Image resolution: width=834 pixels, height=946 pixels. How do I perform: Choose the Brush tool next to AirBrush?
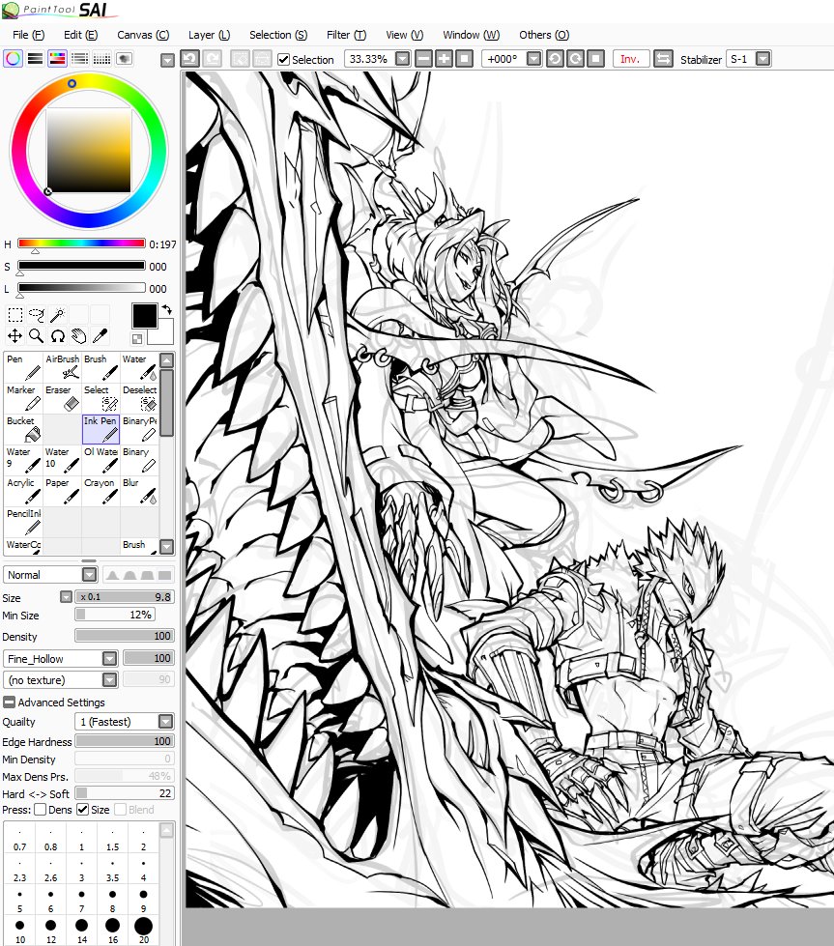[101, 367]
